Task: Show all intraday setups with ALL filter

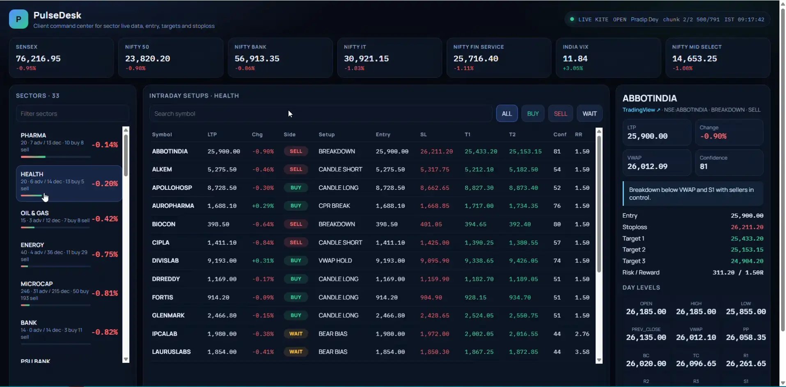Action: pyautogui.click(x=506, y=114)
